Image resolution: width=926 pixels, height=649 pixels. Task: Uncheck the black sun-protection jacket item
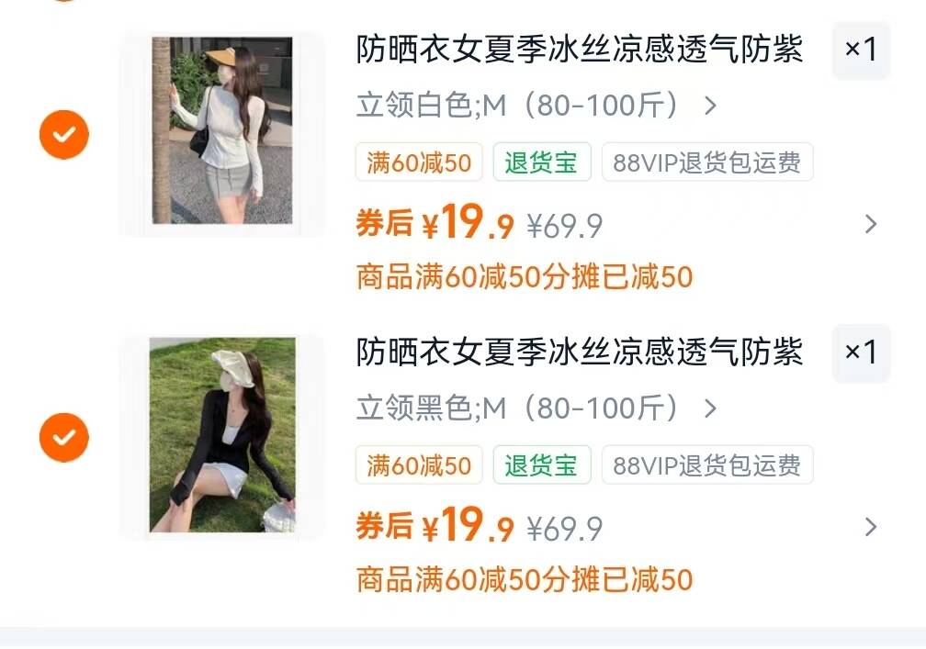point(63,437)
